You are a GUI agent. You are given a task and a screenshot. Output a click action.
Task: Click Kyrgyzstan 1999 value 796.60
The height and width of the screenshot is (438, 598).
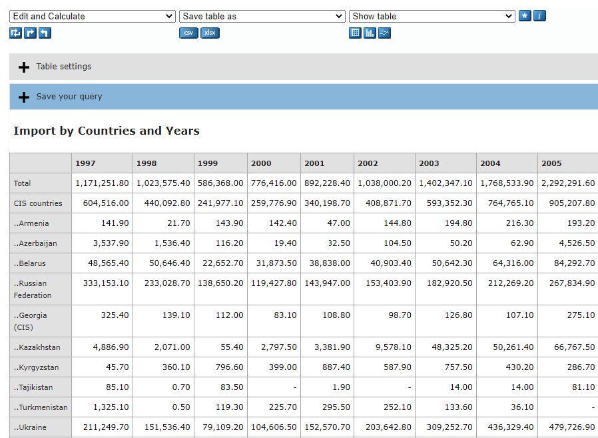229,367
